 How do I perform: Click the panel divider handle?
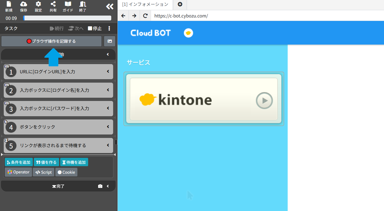point(116,142)
